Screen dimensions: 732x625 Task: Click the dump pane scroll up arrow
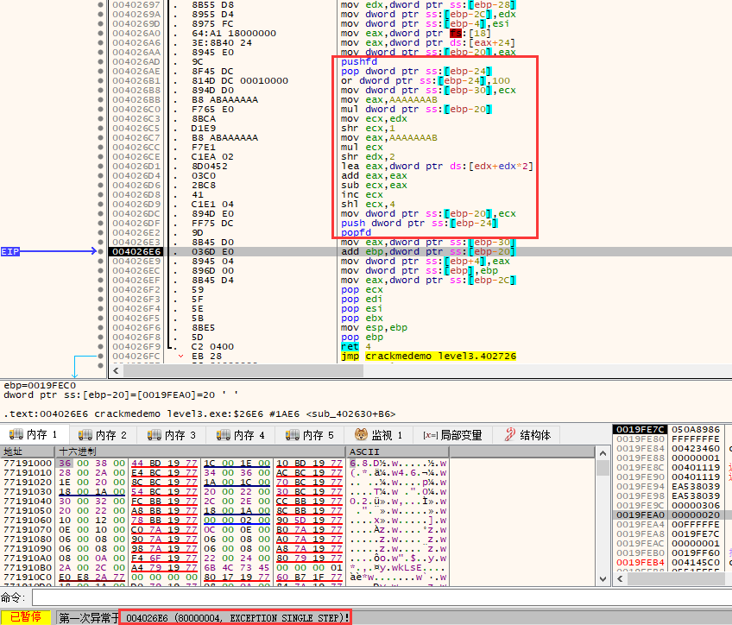[603, 453]
